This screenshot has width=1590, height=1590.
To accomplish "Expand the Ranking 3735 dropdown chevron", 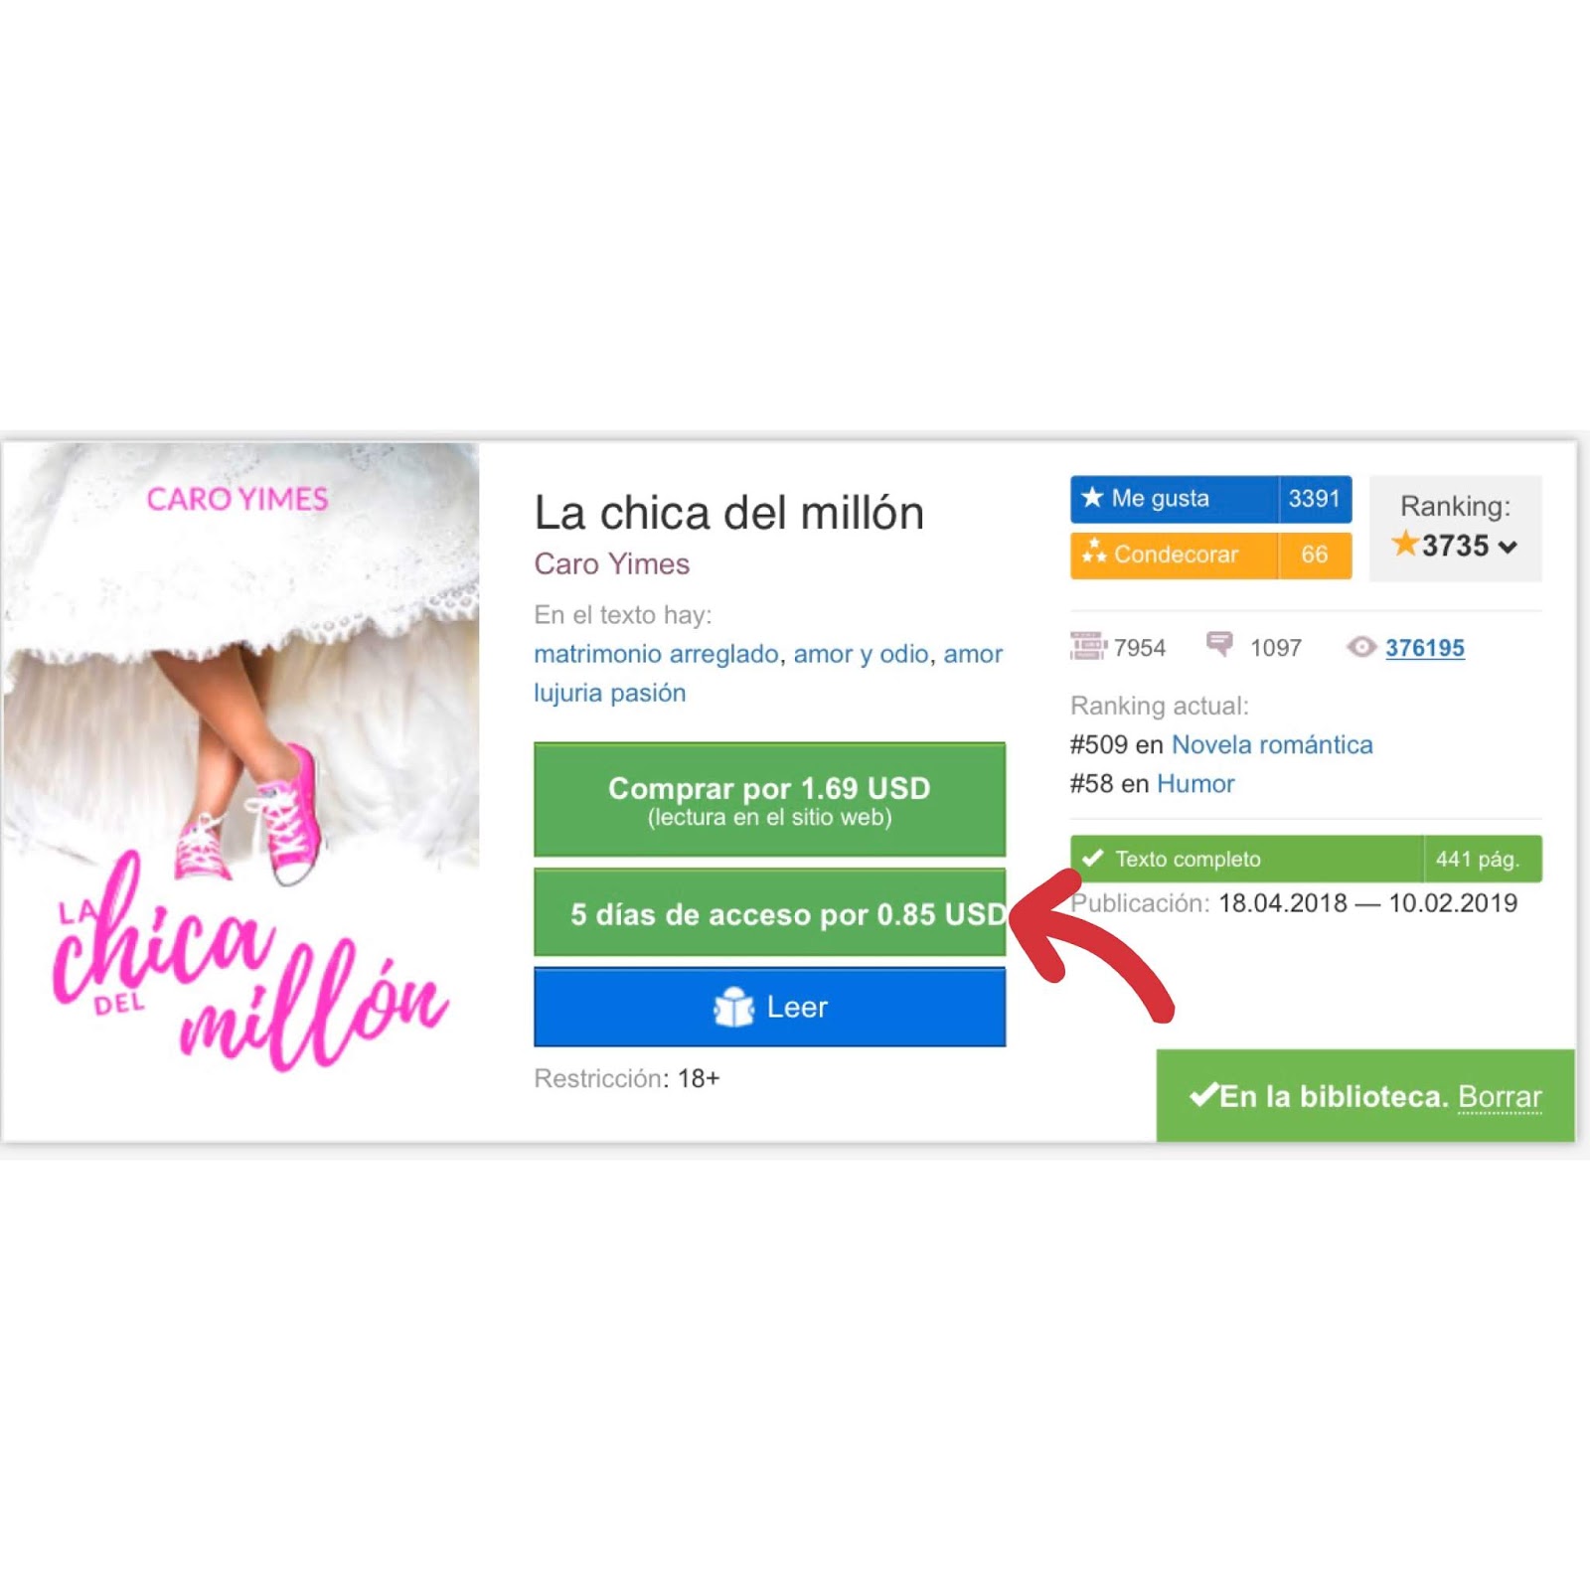I will (1508, 547).
